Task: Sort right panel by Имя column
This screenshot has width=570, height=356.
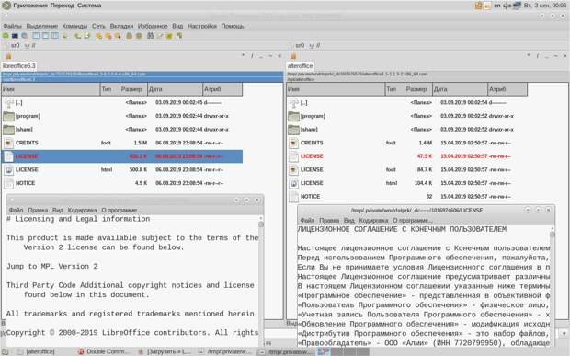Action: point(336,89)
